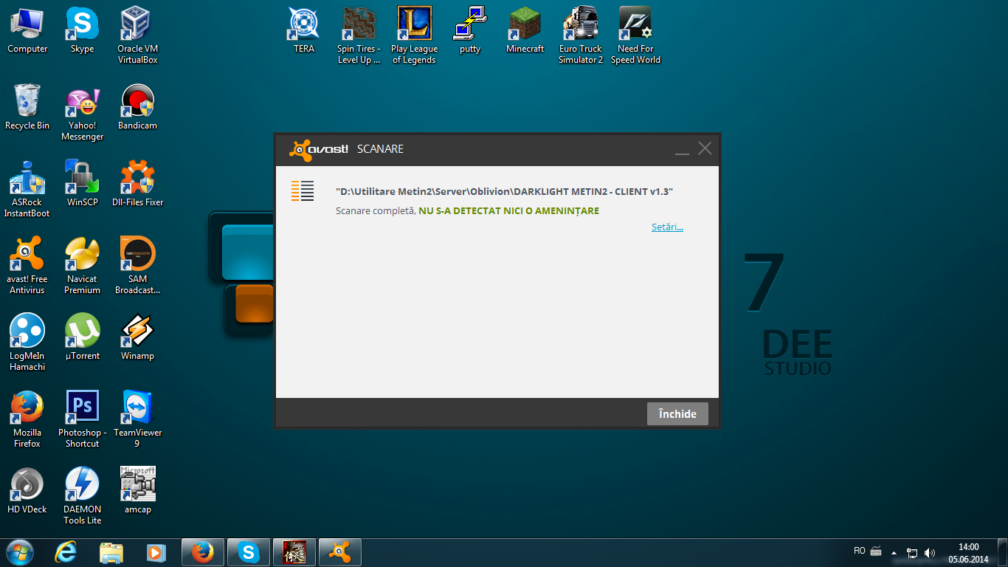Select the Minecraft desktop shortcut
The width and height of the screenshot is (1008, 567).
pyautogui.click(x=525, y=31)
